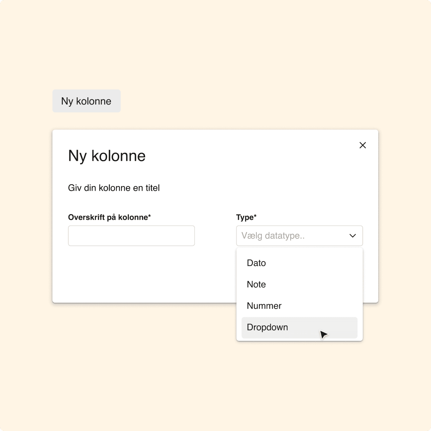
Task: Click the Overskrift på kolonne* label
Action: [x=110, y=217]
